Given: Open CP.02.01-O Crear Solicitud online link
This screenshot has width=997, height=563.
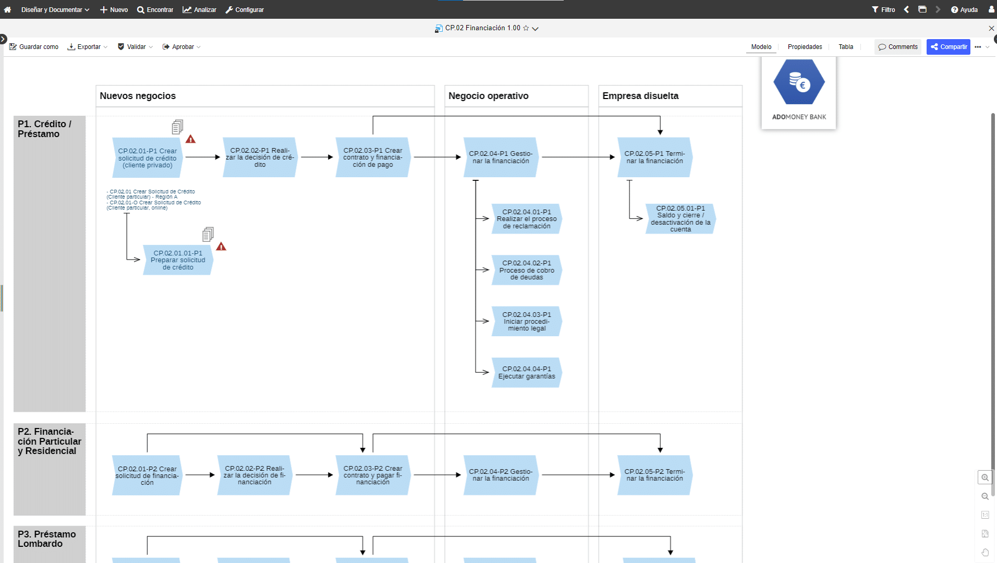Looking at the screenshot, I should pos(154,205).
